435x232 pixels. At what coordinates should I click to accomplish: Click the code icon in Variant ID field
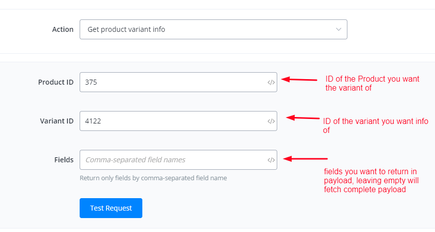tap(271, 121)
